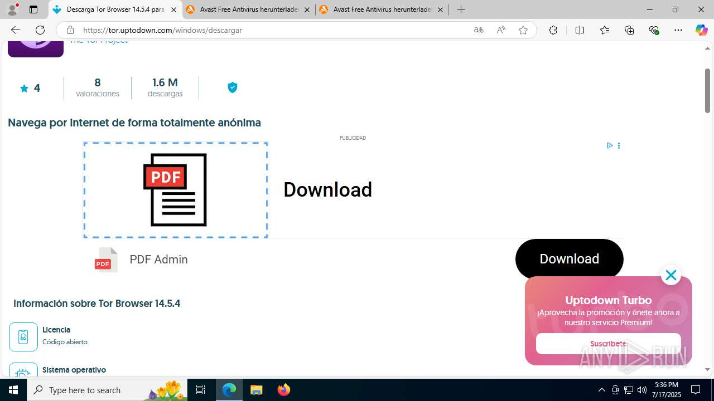
Task: Open the Extensions puzzle icon
Action: 553,30
